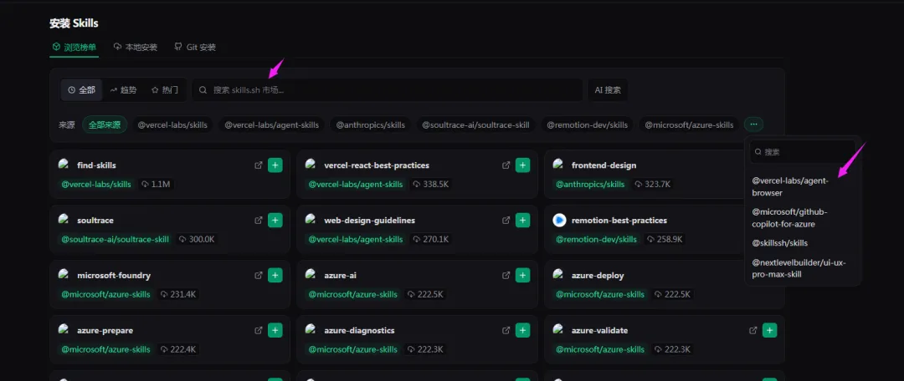Click the 1.1M download count
Viewport: 904px width, 381px height.
[x=157, y=184]
